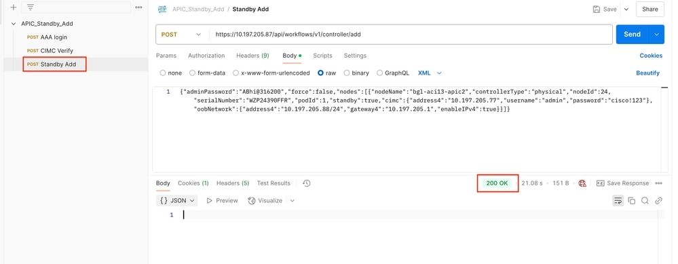This screenshot has height=264, width=678.
Task: Click the plus icon to create new collection
Action: coord(14,7)
